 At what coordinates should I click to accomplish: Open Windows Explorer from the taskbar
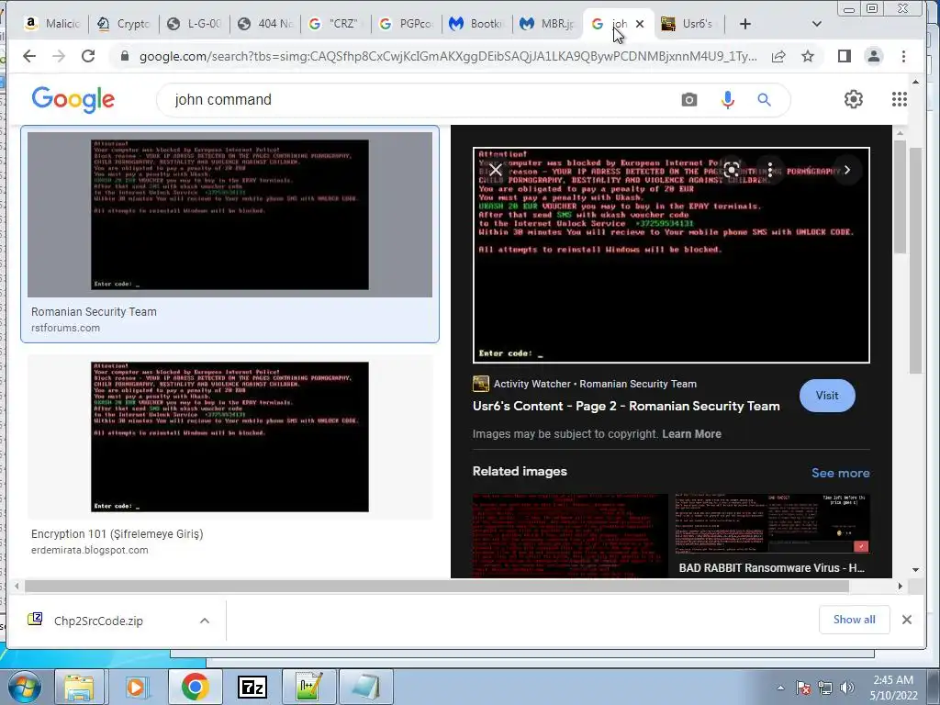pyautogui.click(x=80, y=687)
